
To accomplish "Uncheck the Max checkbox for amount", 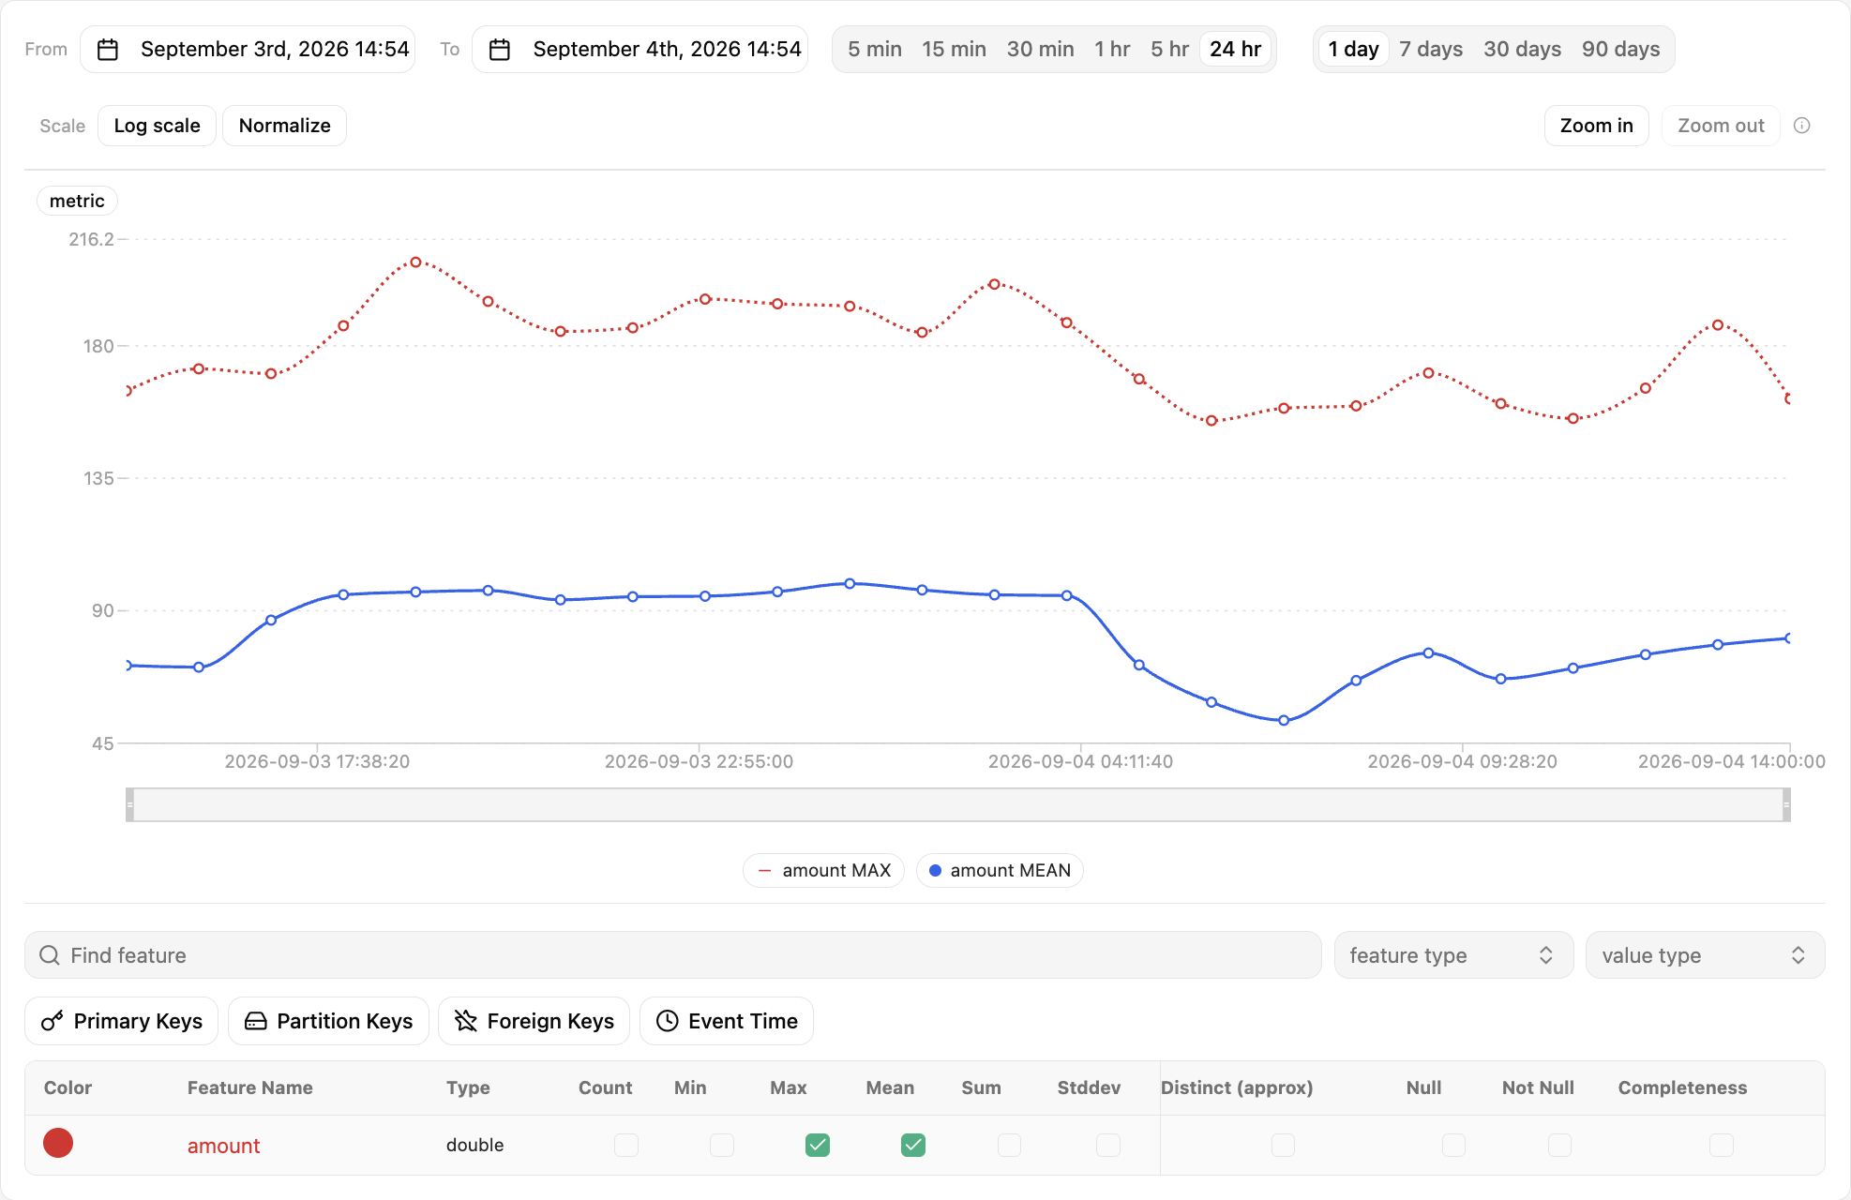I will pyautogui.click(x=818, y=1145).
